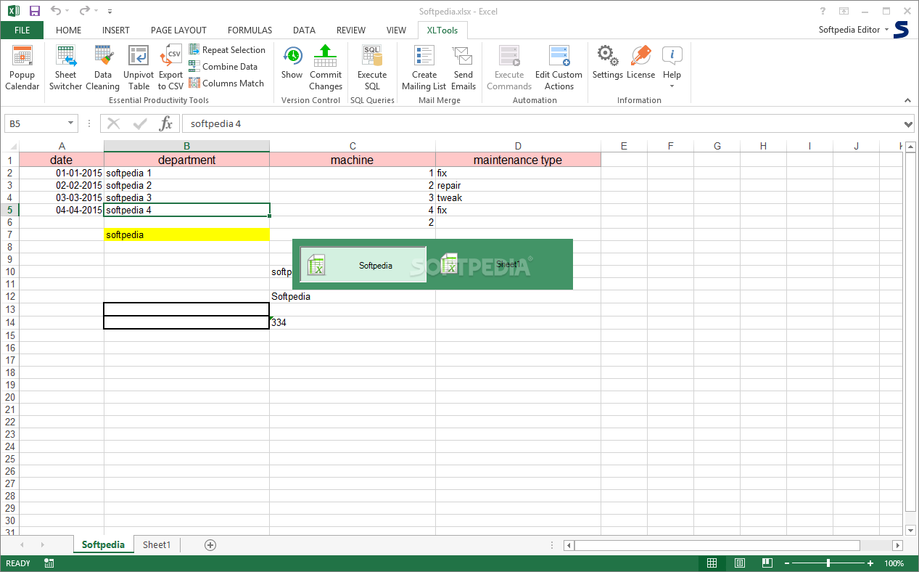Switch to Page Layout view
This screenshot has width=919, height=572.
[740, 563]
